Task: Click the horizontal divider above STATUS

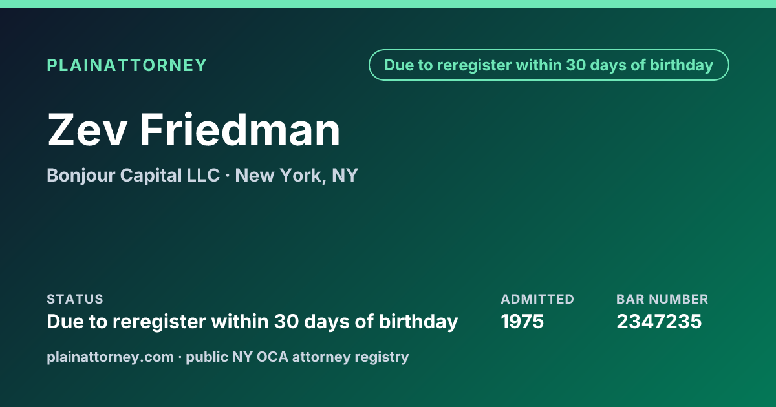Action: [388, 273]
